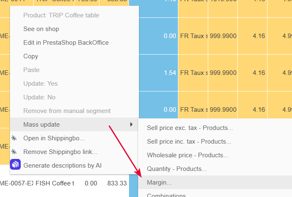Select the FISH Coffee table row name

pos(55,183)
